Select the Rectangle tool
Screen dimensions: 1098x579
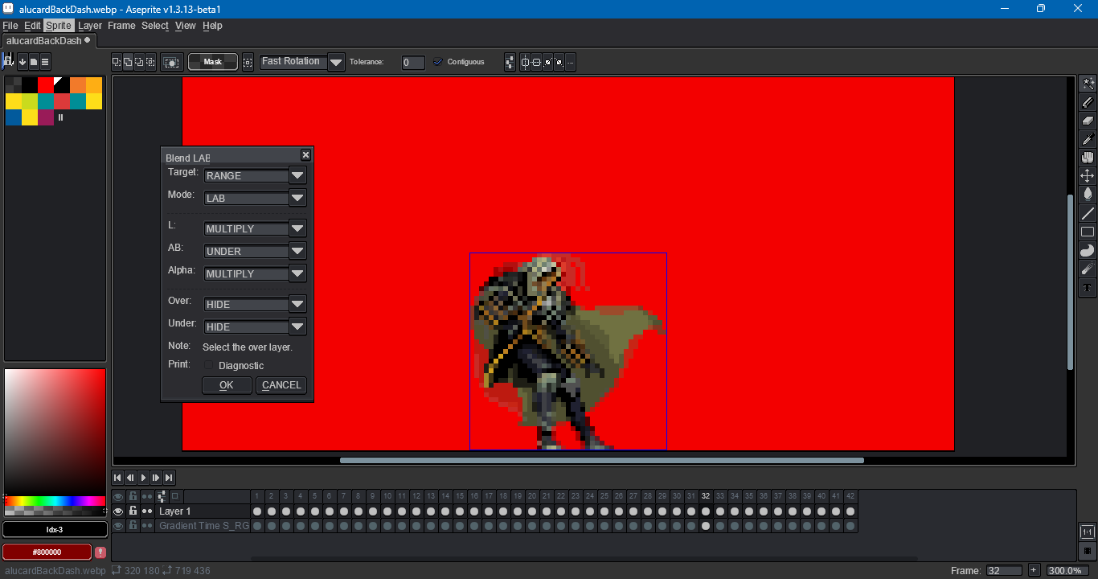pyautogui.click(x=1088, y=232)
